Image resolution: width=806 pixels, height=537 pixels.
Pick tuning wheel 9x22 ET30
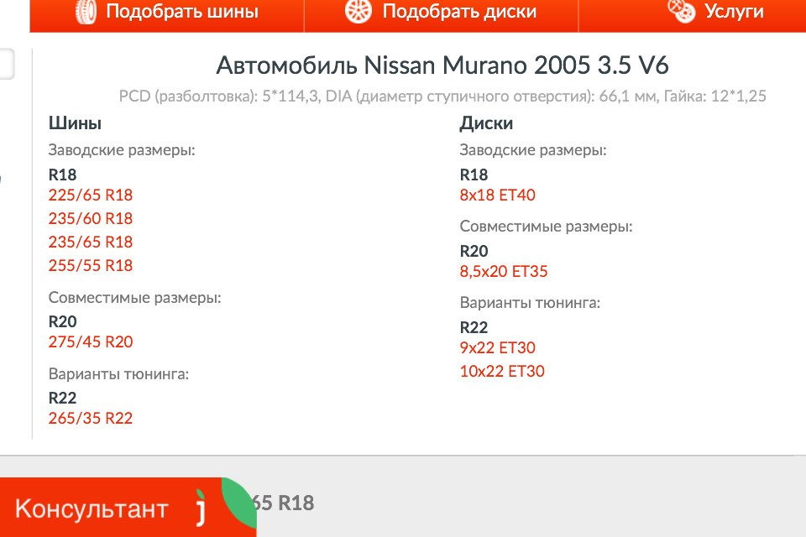pos(498,348)
